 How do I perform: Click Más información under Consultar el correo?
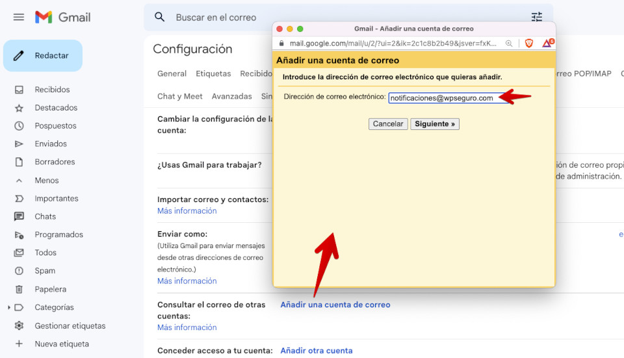(187, 327)
